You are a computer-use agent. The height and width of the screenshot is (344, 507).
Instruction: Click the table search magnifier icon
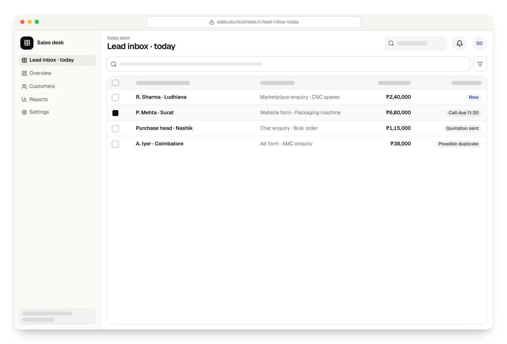click(114, 64)
